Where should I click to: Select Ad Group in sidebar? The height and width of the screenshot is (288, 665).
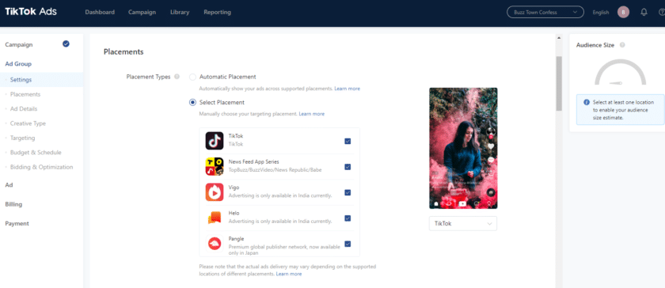pos(18,64)
